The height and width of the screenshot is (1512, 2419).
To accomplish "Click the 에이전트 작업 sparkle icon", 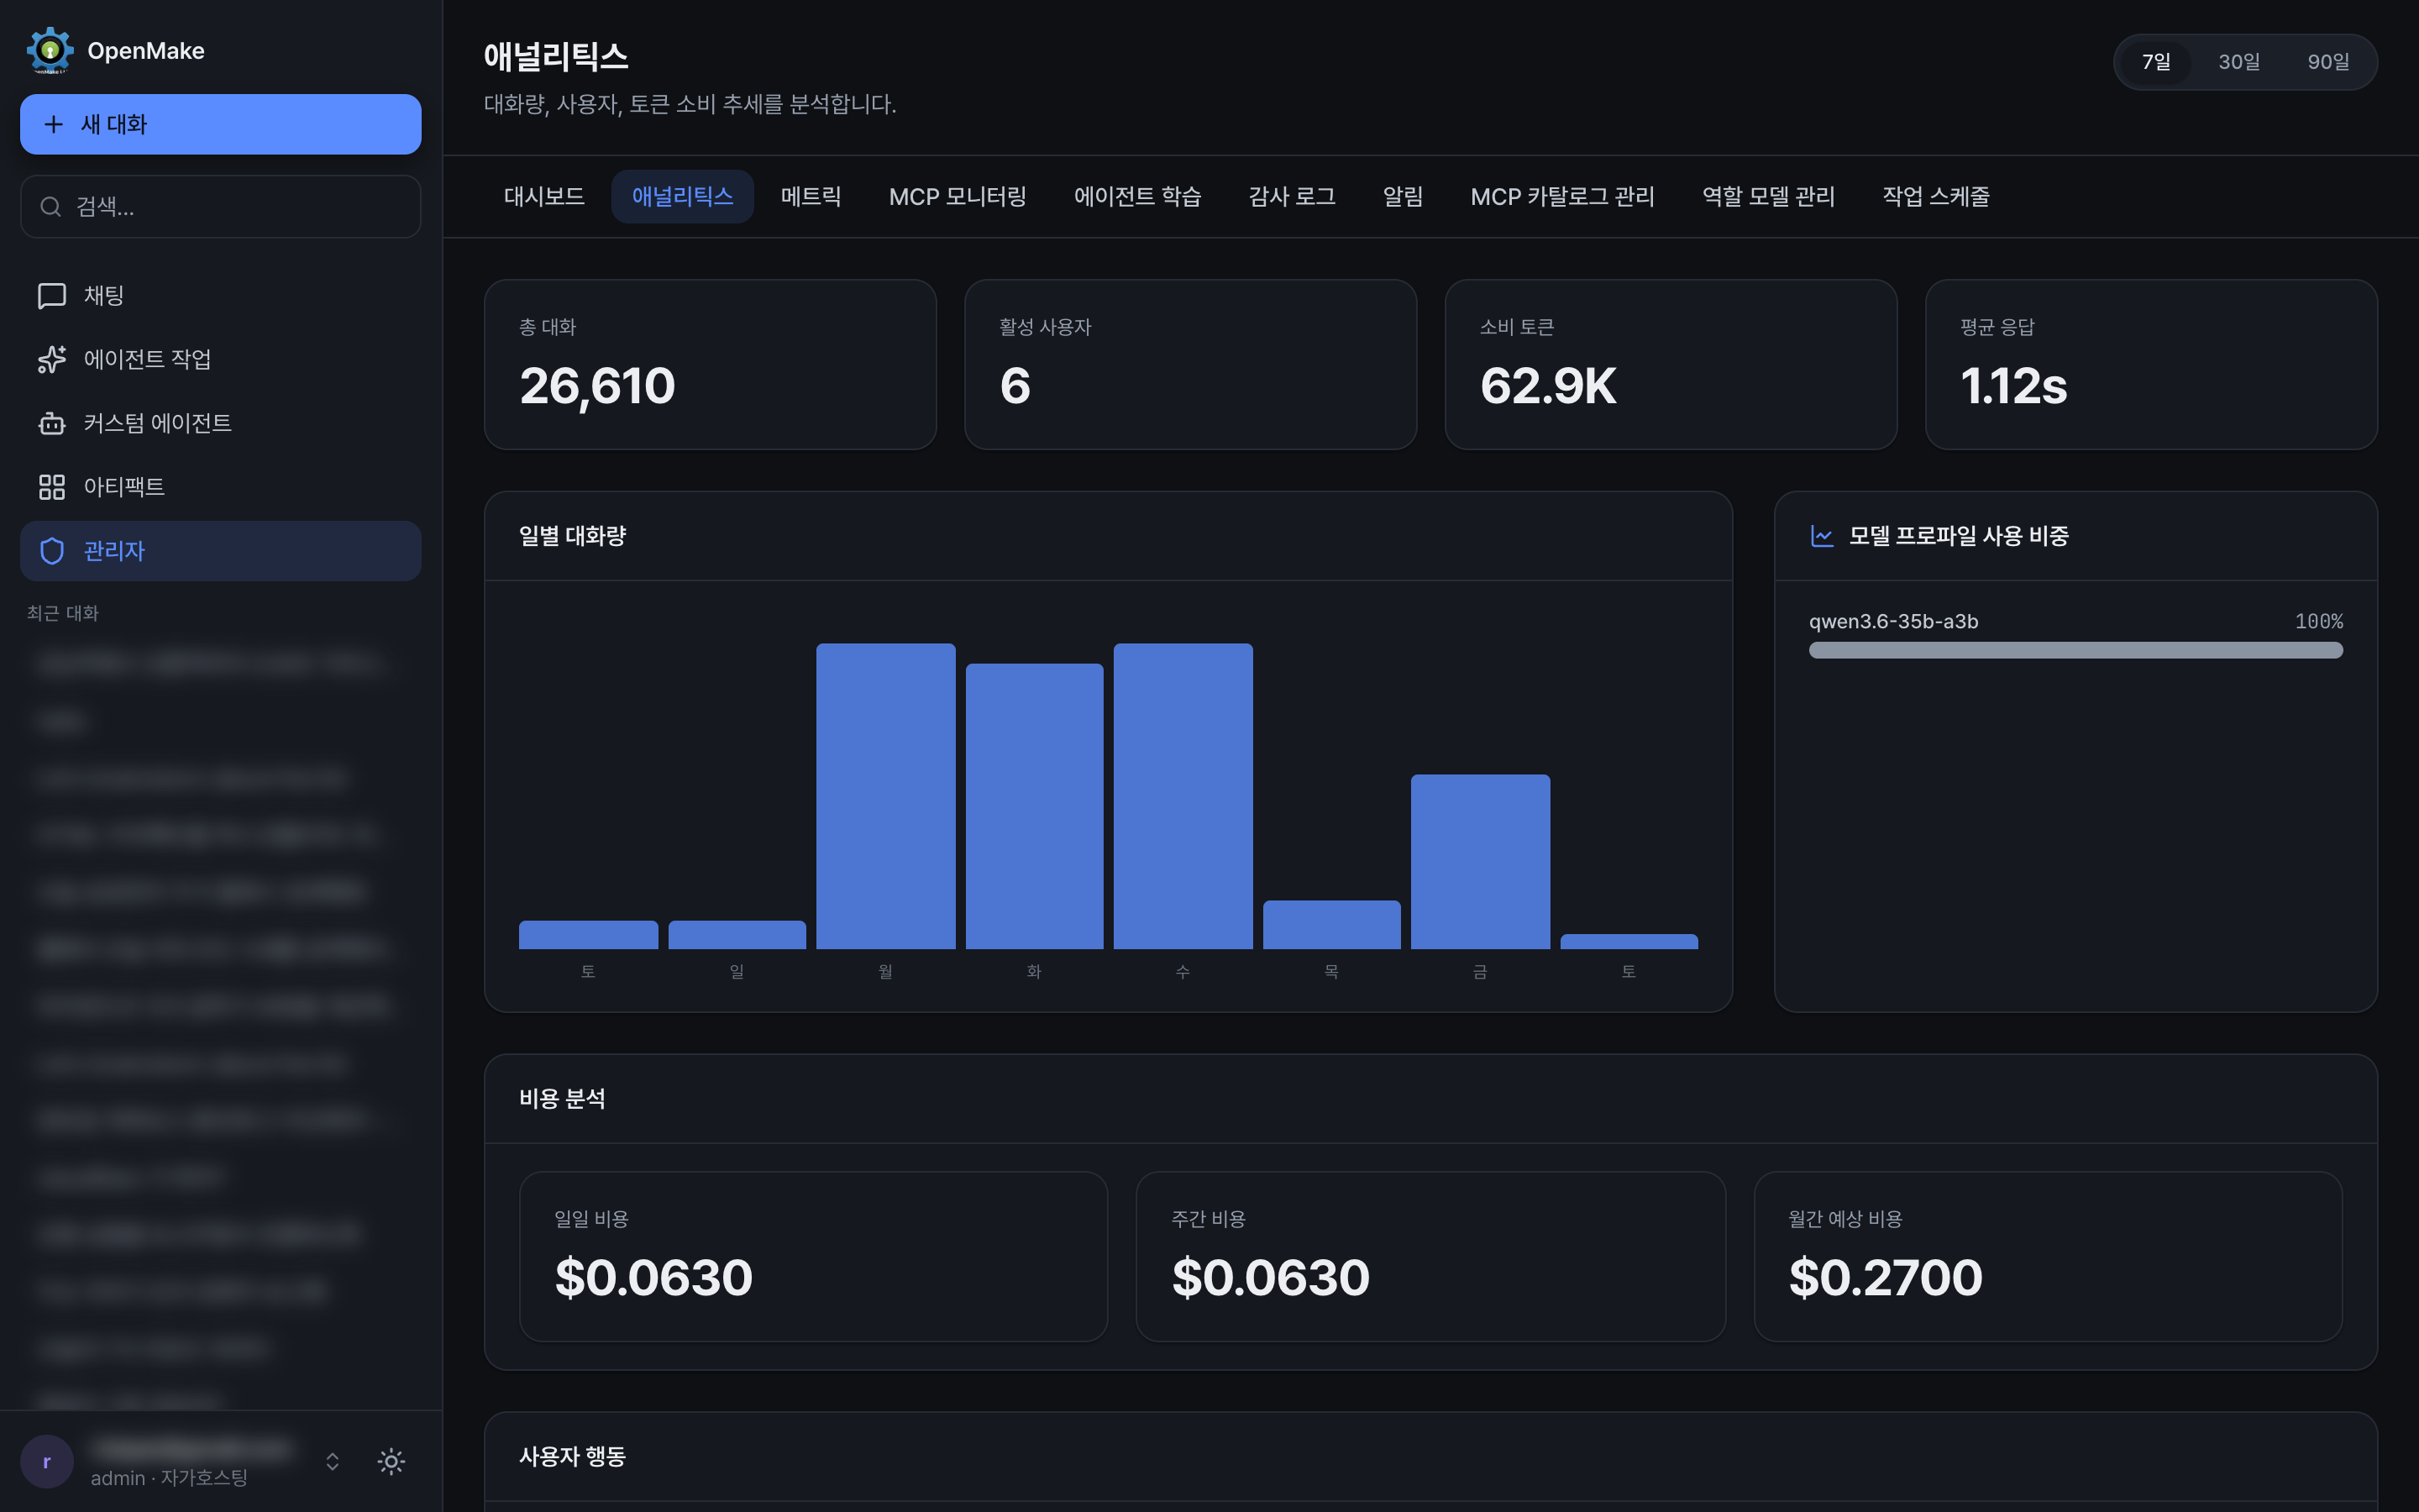I will coord(52,359).
